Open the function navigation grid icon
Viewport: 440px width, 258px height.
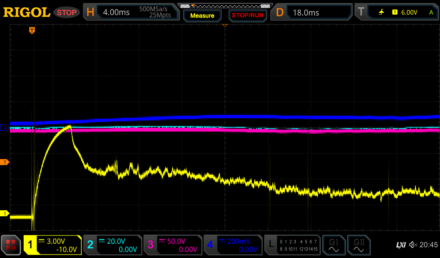coord(11,245)
